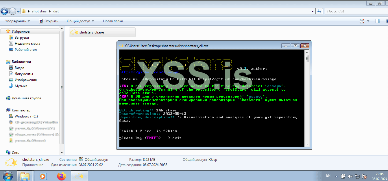Open the Видео library
This screenshot has width=388, height=181.
[19, 68]
